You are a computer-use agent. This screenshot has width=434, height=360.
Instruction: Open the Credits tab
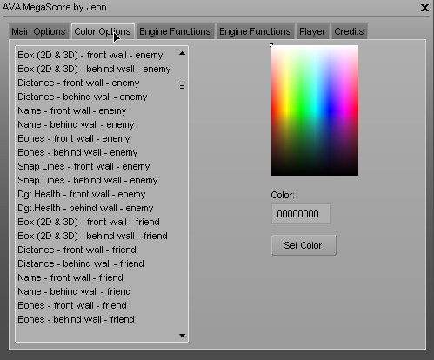click(349, 31)
